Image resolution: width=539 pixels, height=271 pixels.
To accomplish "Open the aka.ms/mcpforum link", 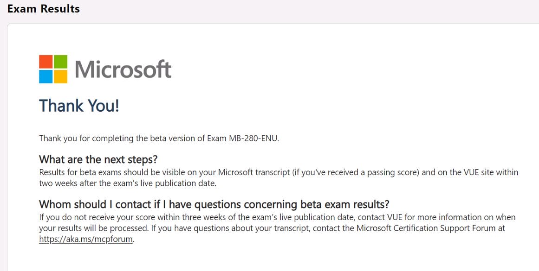I will (x=86, y=239).
